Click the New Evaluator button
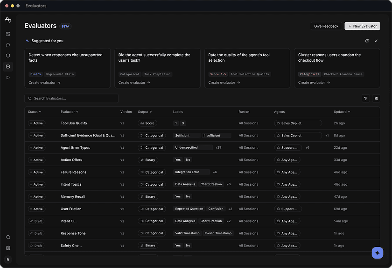 pyautogui.click(x=362, y=26)
